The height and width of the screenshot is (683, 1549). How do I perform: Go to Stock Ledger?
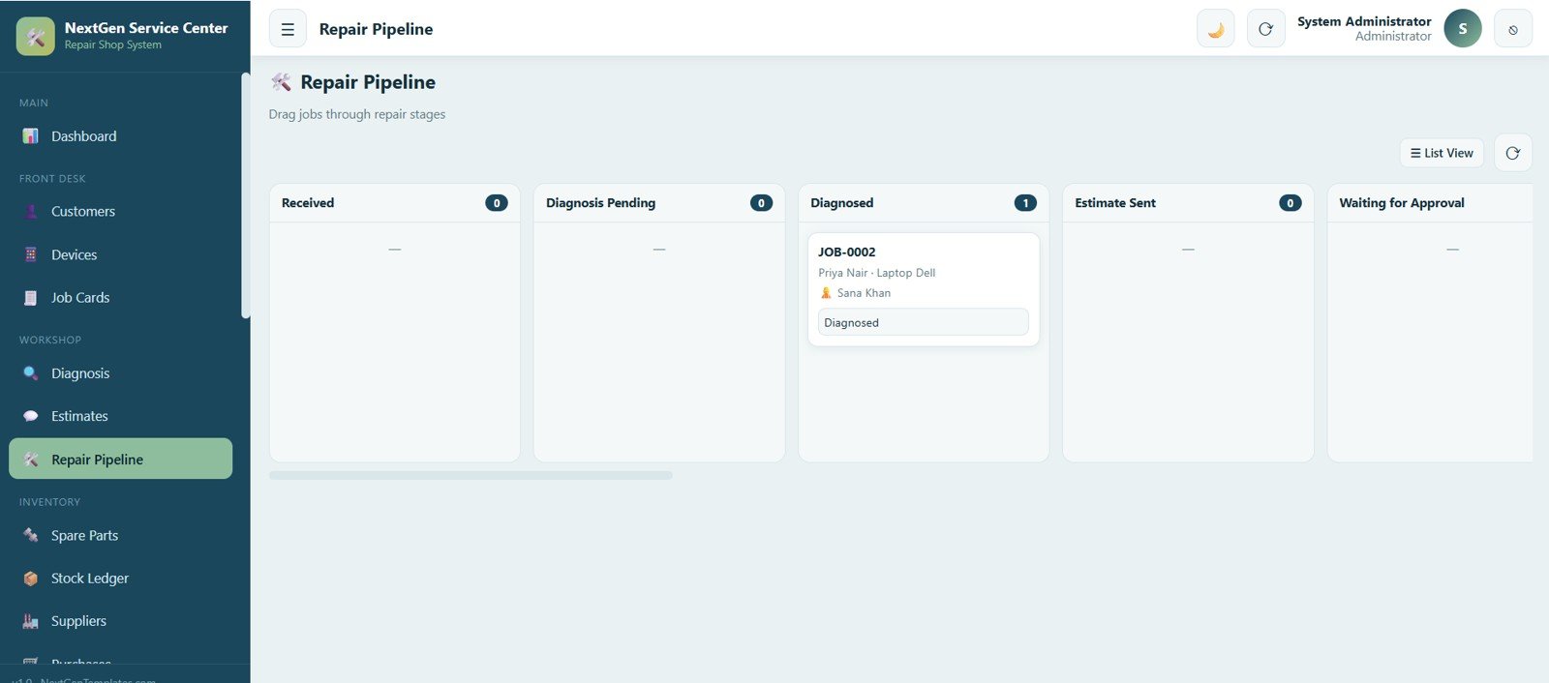(x=120, y=578)
